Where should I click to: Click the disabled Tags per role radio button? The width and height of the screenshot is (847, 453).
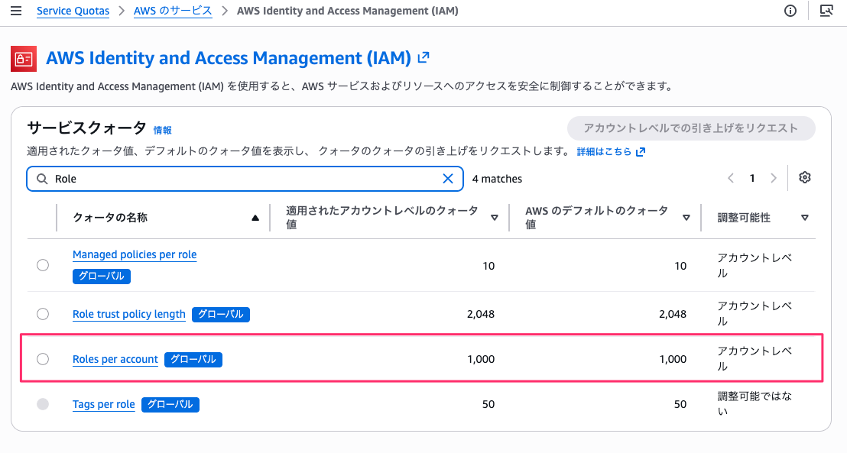point(43,404)
